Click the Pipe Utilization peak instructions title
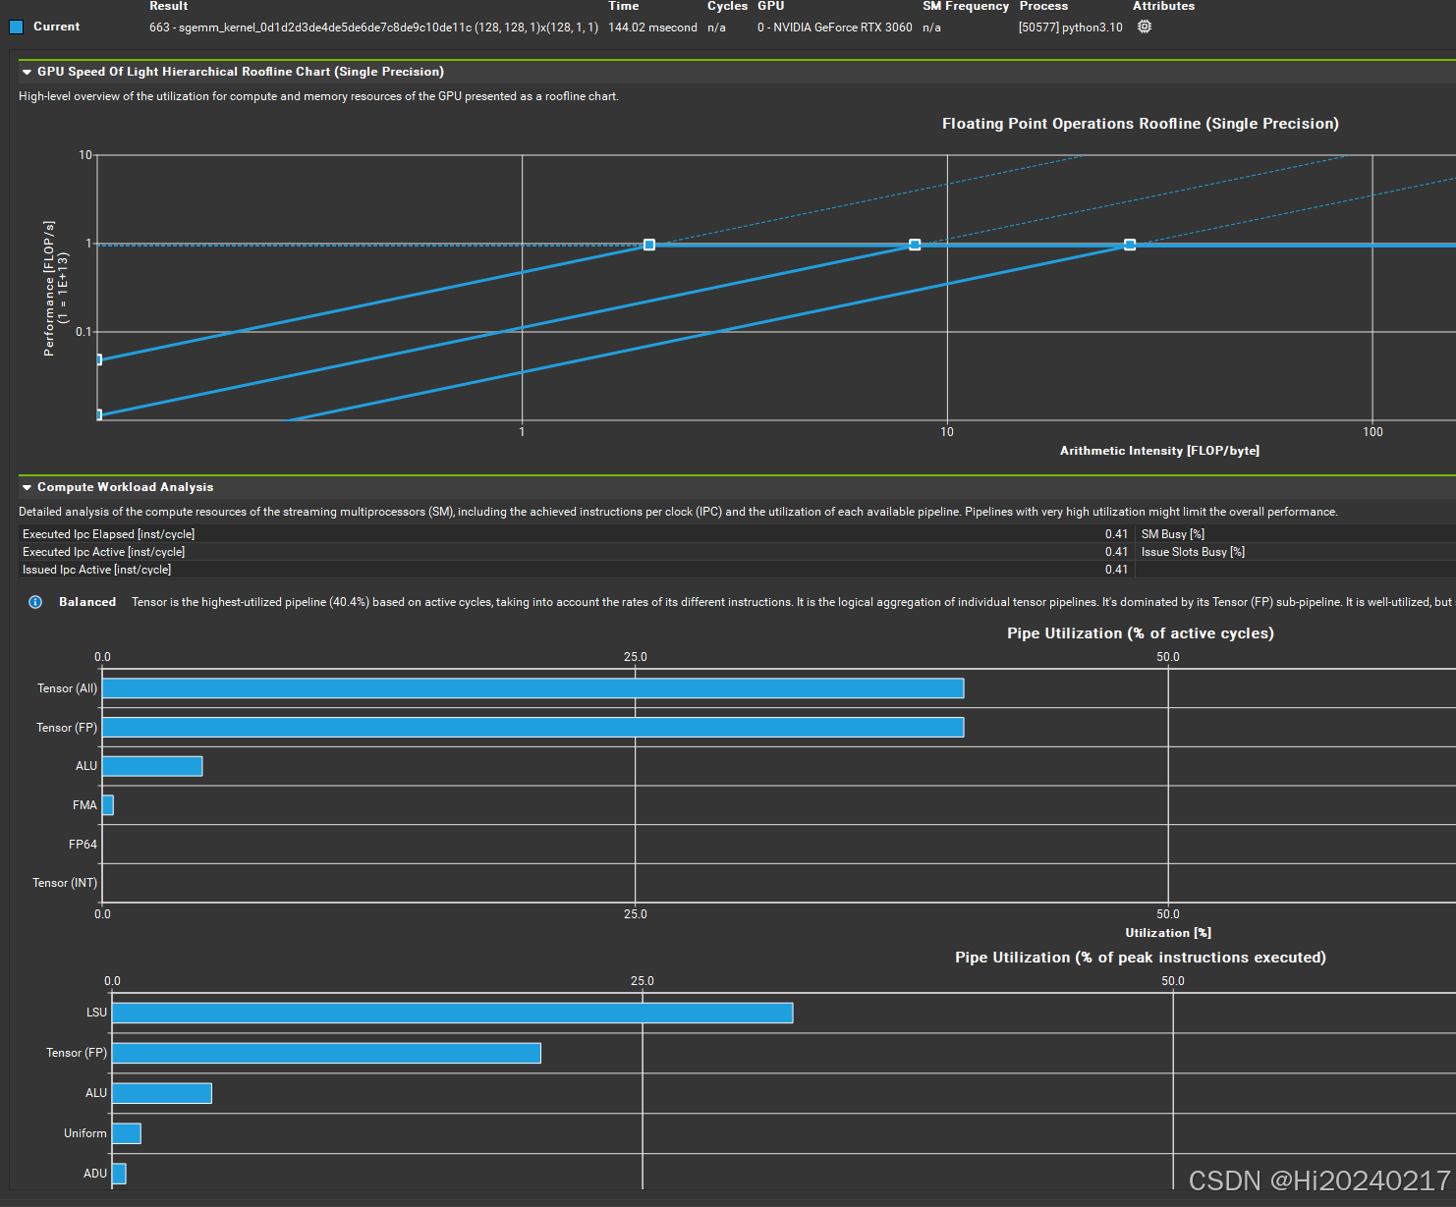Screen dimensions: 1456x1207 [1140, 958]
